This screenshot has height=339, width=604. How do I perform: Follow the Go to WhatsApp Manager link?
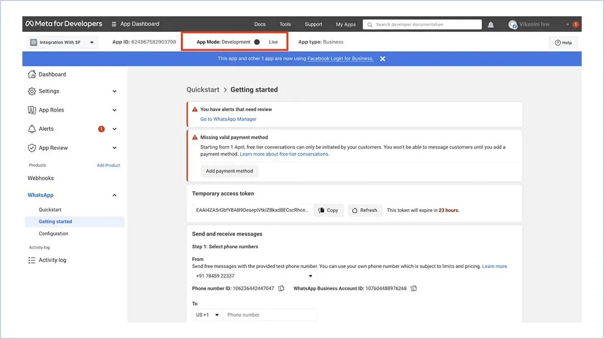pos(228,119)
